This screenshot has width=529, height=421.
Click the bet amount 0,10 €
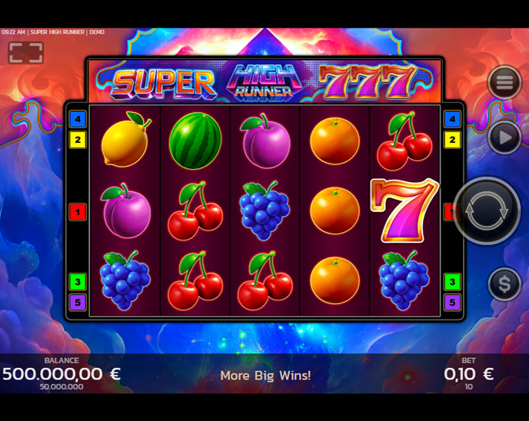[469, 374]
